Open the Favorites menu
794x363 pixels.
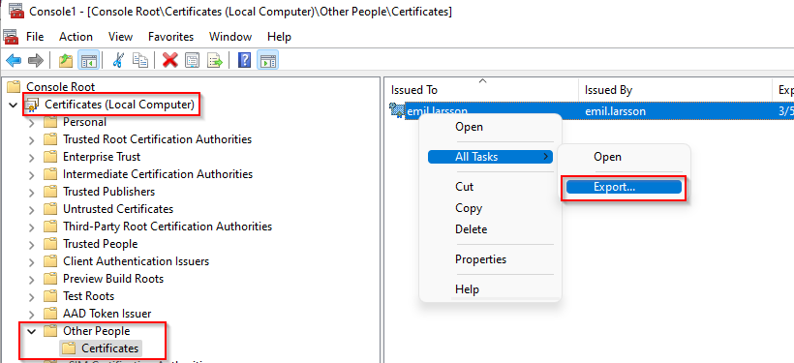pyautogui.click(x=170, y=37)
